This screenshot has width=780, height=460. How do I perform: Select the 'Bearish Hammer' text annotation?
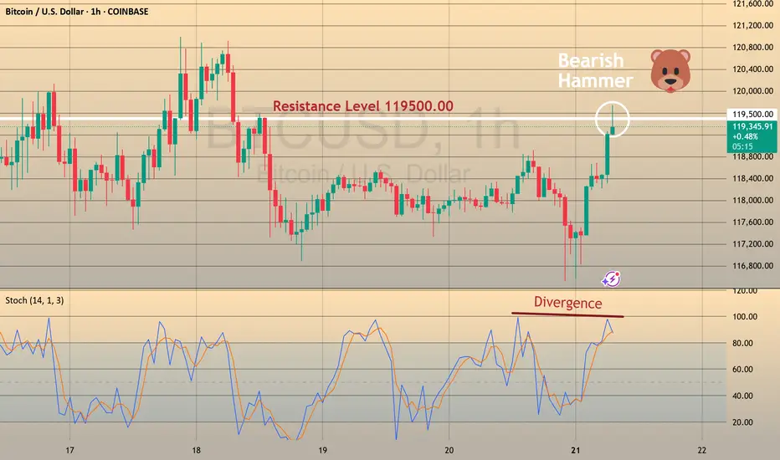click(x=595, y=70)
